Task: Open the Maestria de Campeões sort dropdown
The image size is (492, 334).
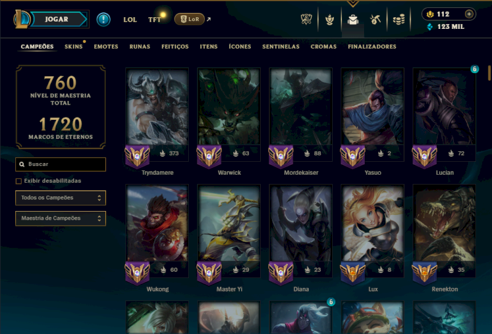Action: tap(60, 218)
